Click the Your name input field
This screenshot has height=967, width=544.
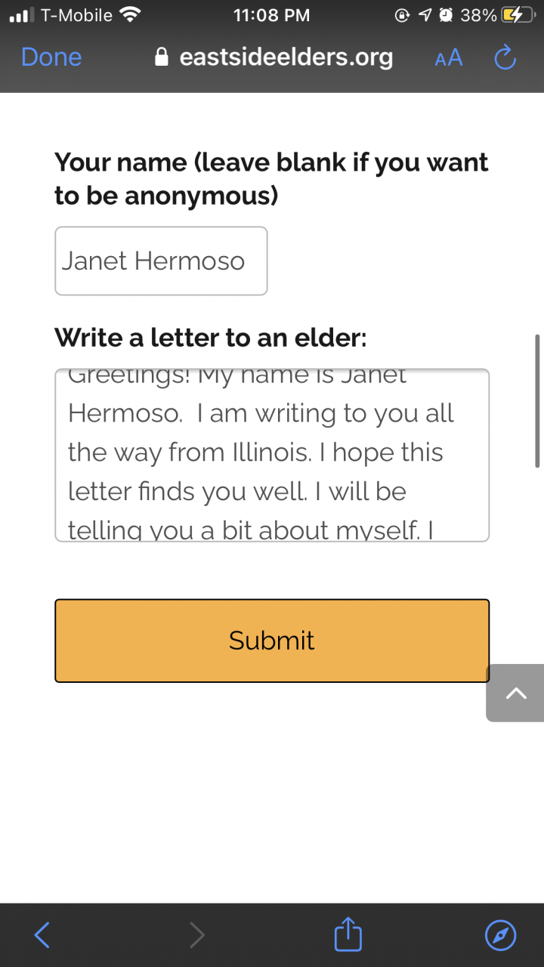tap(161, 261)
